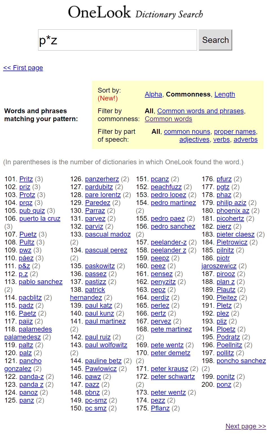278x435 pixels.
Task: Open the word Pultz
Action: click(27, 242)
